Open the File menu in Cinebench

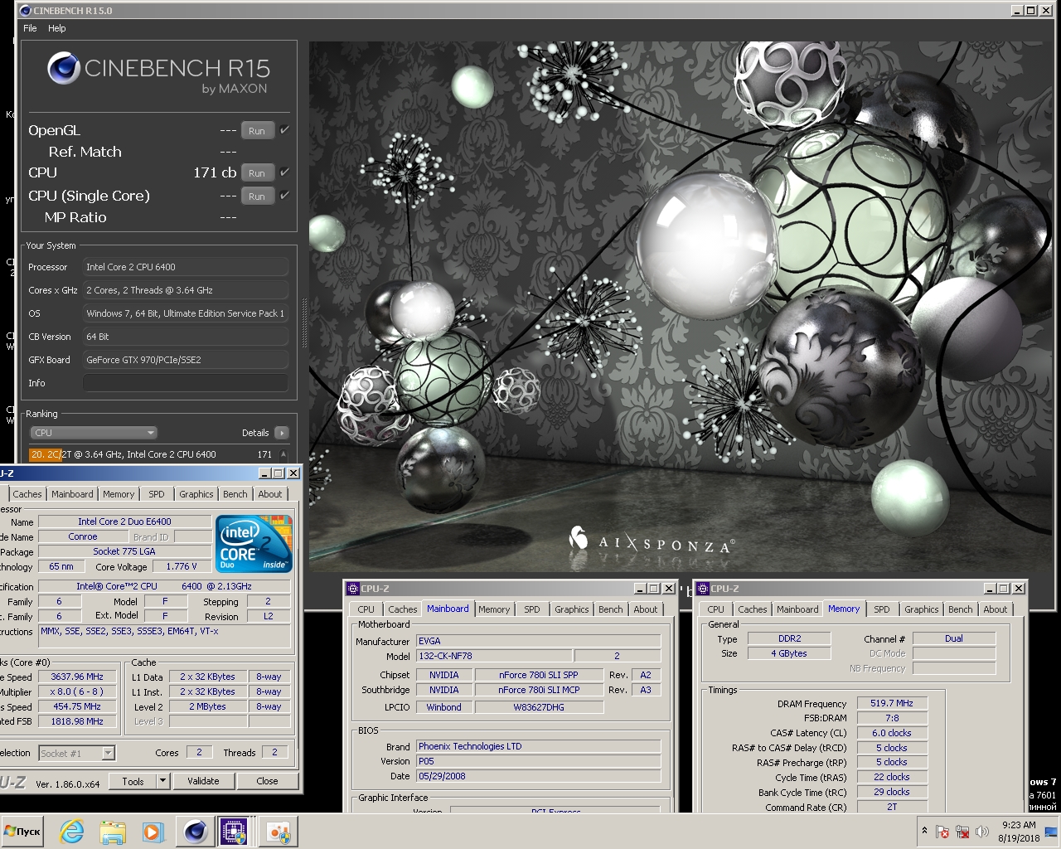click(x=30, y=28)
